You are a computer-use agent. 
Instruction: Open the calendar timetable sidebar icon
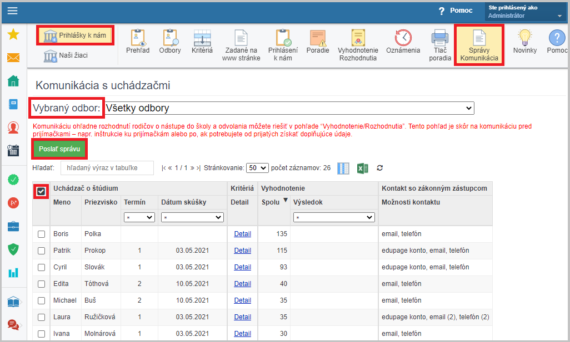point(13,150)
